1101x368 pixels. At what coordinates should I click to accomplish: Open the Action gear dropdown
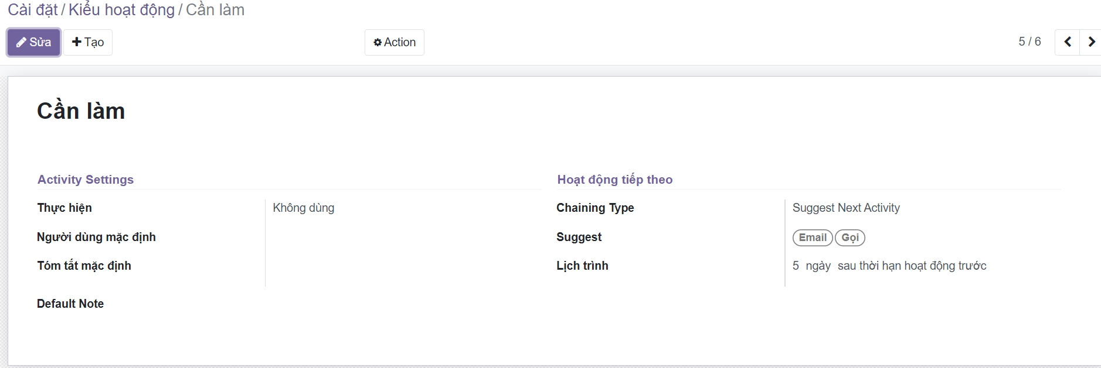(x=395, y=42)
